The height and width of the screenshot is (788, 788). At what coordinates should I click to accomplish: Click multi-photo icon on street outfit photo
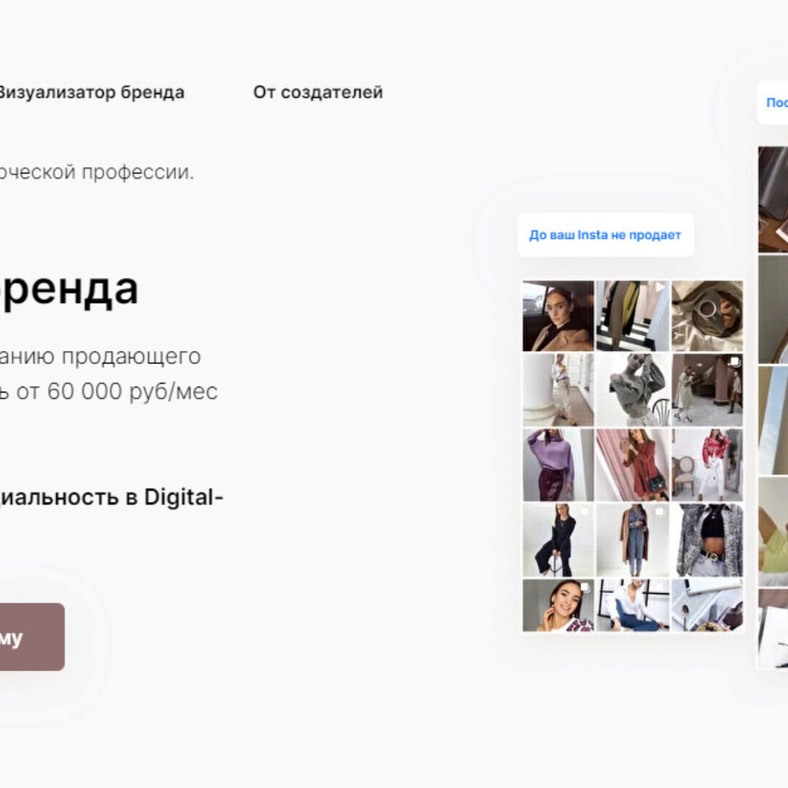coord(734,361)
